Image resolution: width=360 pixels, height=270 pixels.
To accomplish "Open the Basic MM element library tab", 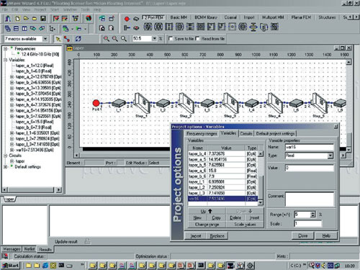I will coord(179,17).
